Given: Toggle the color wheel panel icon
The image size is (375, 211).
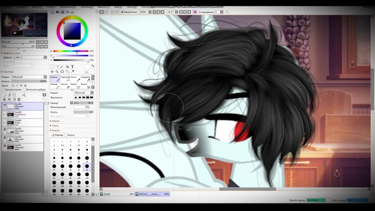Looking at the screenshot, I should click(x=52, y=12).
